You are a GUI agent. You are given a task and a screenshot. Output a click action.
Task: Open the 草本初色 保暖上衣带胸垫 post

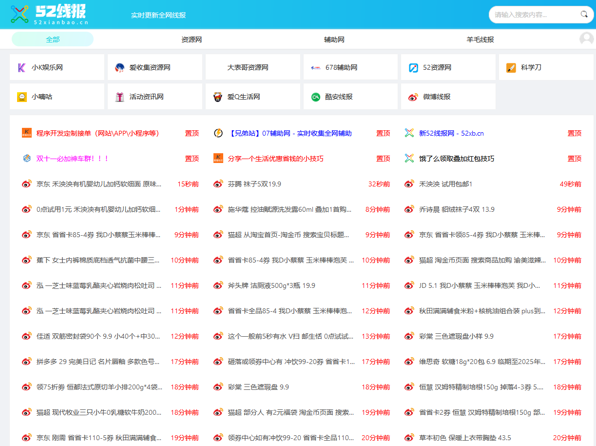pyautogui.click(x=465, y=438)
